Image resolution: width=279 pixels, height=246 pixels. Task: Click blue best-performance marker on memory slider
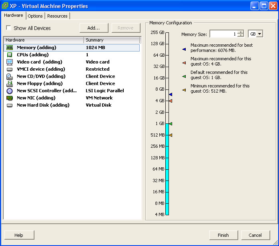tap(171, 94)
